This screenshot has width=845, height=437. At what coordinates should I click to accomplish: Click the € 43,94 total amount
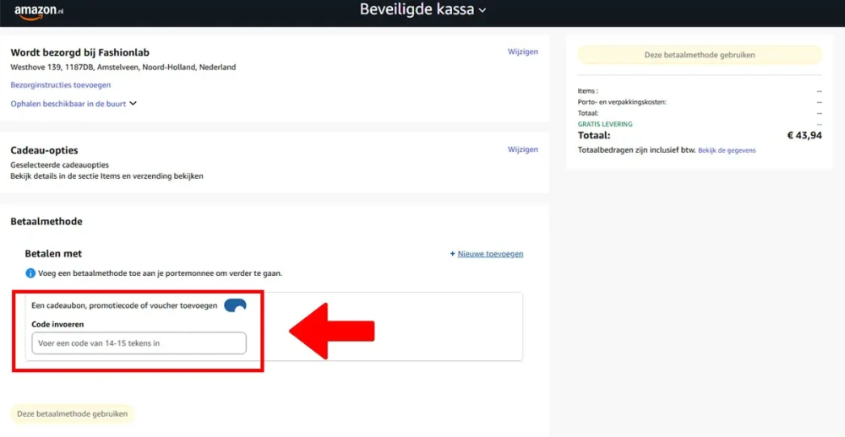point(804,135)
